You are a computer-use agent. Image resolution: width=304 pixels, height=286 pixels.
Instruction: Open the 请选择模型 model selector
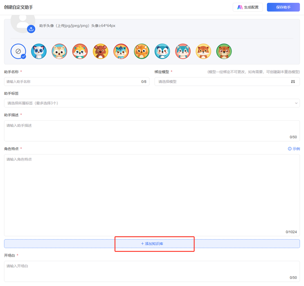click(x=227, y=82)
